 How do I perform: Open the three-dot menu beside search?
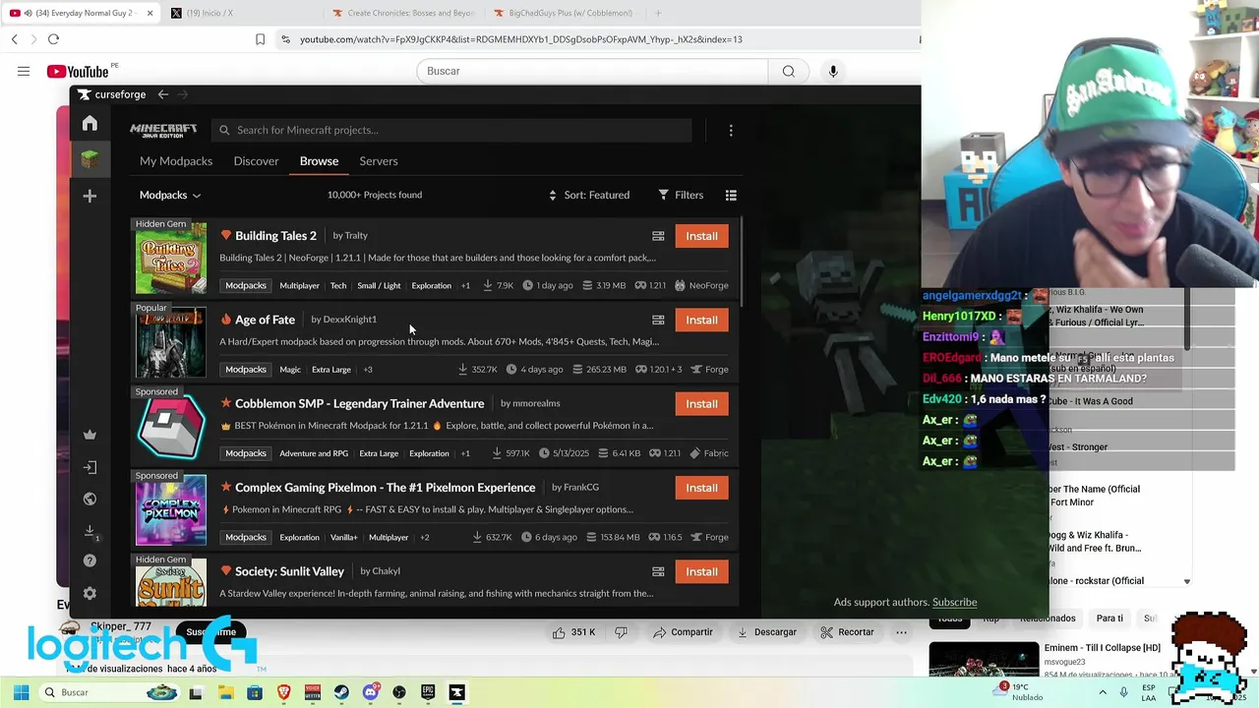(x=731, y=130)
